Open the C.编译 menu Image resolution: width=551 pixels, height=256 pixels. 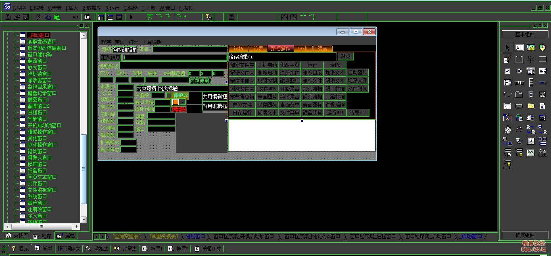tap(131, 8)
